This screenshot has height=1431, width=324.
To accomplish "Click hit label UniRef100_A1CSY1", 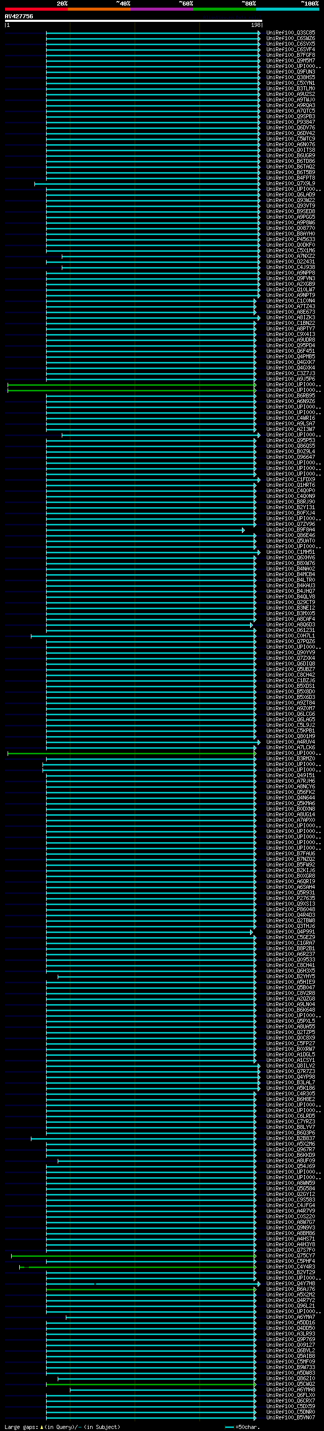I will point(291,1060).
